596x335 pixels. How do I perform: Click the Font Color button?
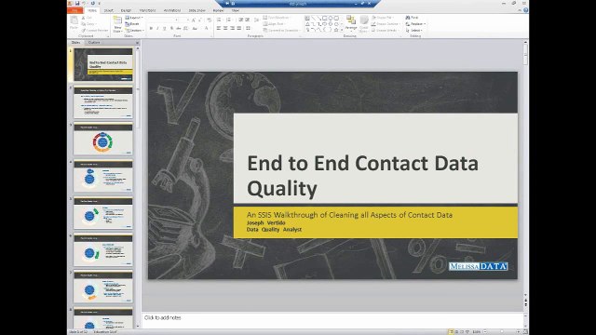(207, 28)
